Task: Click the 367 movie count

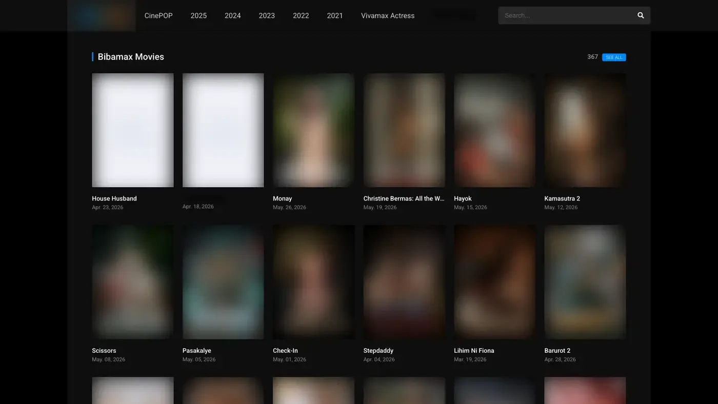Action: (593, 57)
